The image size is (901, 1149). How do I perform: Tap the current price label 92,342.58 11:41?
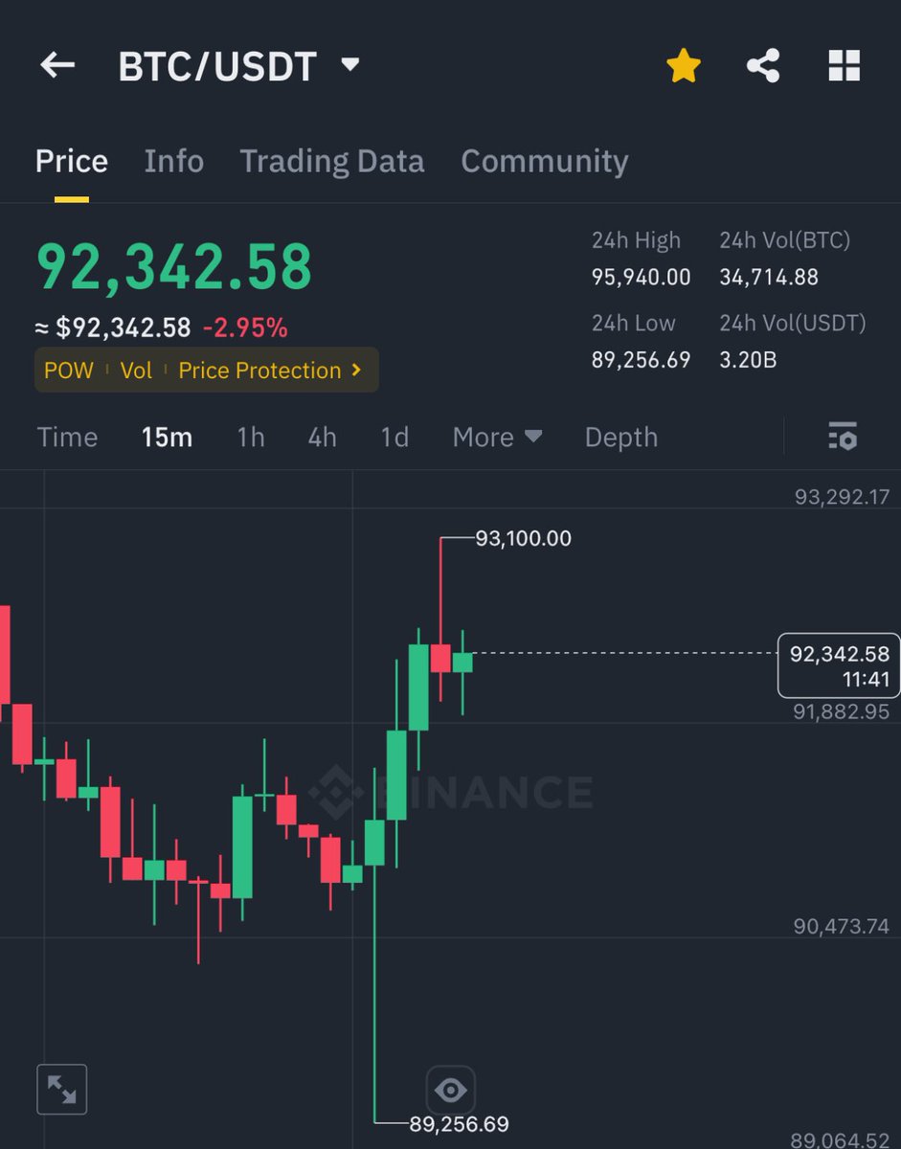click(x=839, y=665)
